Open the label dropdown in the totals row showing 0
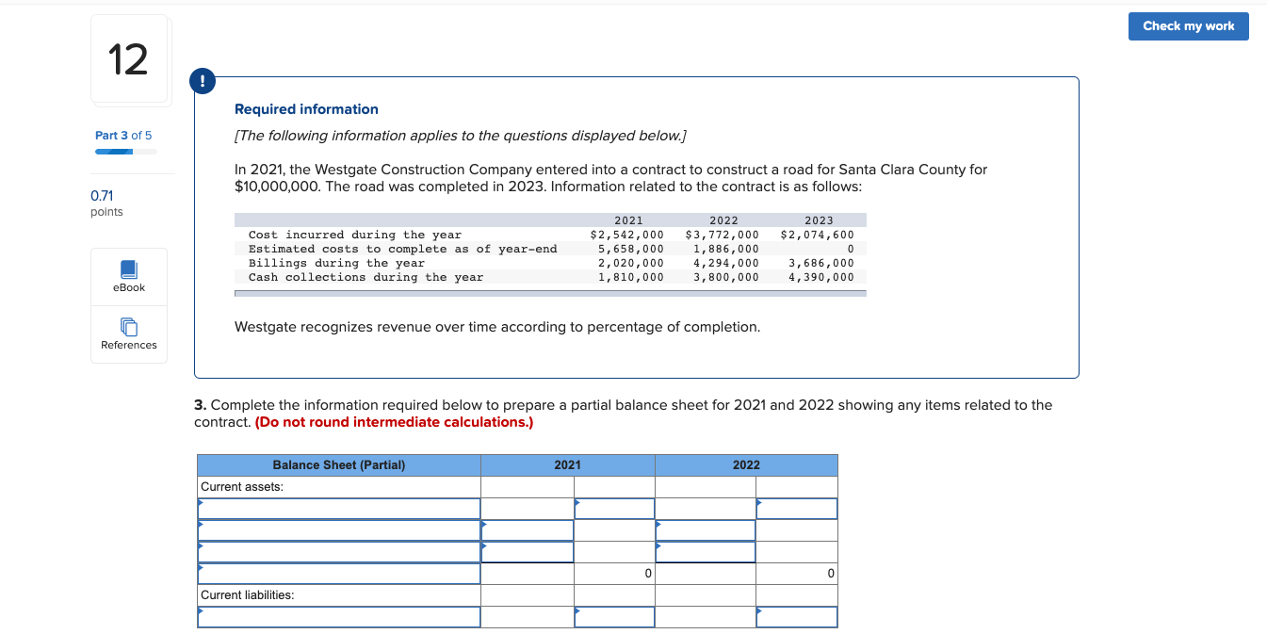Screen dimensions: 1267x634 (339, 574)
